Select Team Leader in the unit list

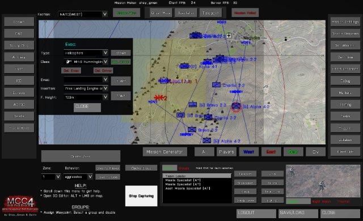pos(197,176)
